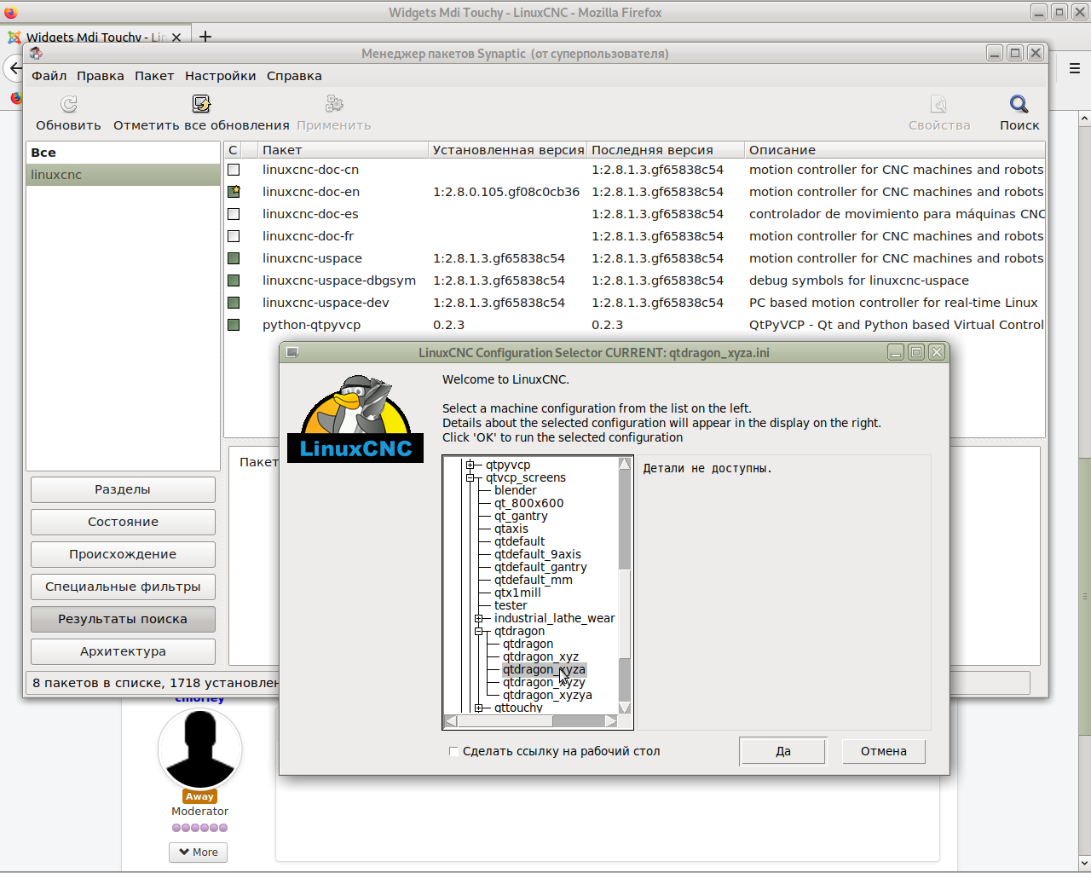Open the Настройки menu
Viewport: 1091px width, 873px height.
pyautogui.click(x=221, y=76)
